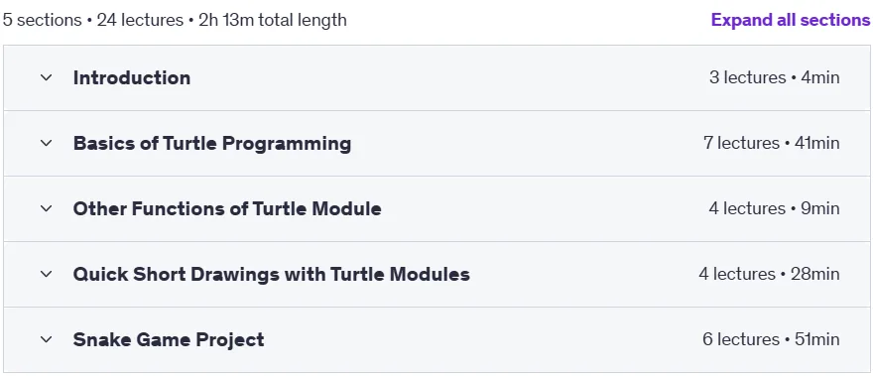Click the 2h 13m total length text

point(273,20)
